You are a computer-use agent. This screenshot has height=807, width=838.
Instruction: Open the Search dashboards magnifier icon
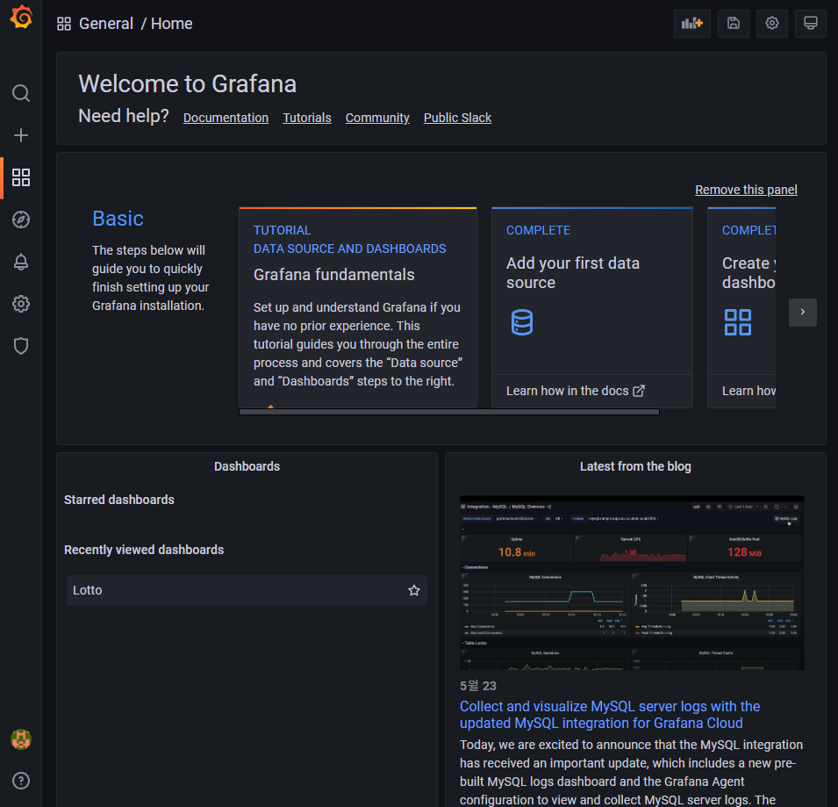tap(21, 93)
